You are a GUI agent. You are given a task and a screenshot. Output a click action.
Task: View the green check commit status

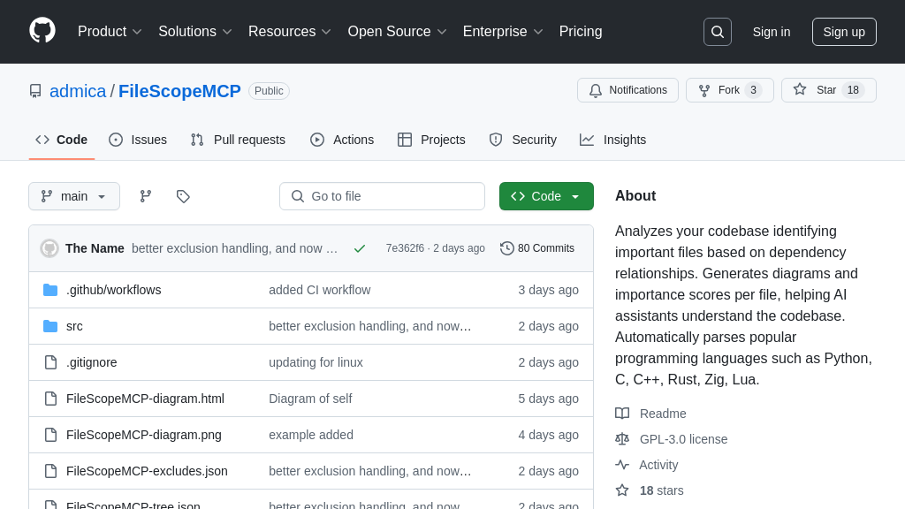(360, 248)
